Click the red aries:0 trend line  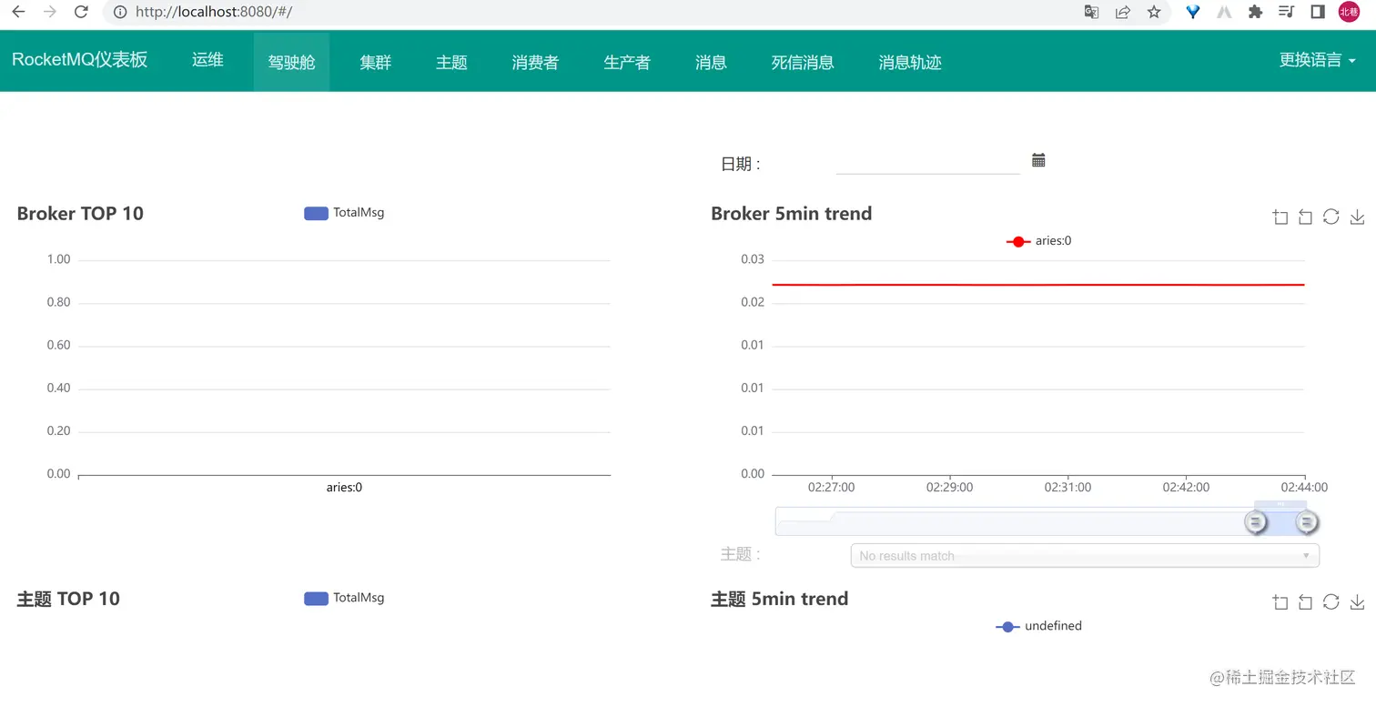[1038, 285]
